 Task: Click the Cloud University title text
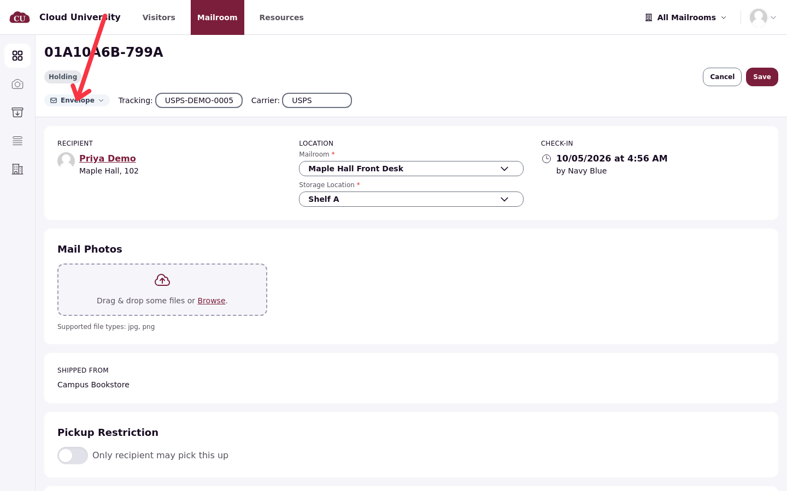pos(80,17)
